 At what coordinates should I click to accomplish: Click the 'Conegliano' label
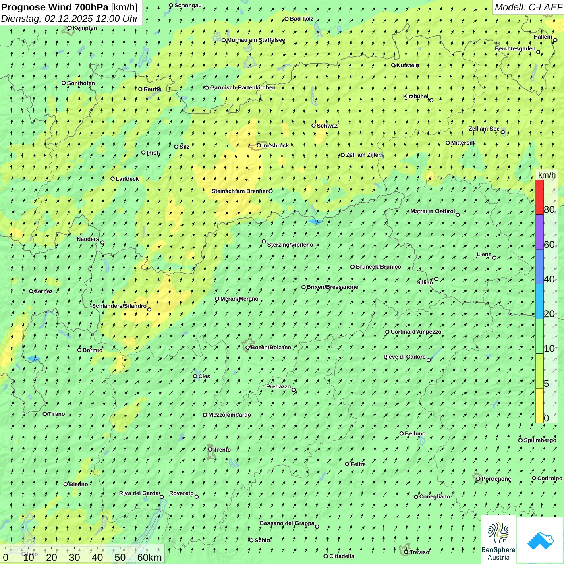click(x=434, y=496)
